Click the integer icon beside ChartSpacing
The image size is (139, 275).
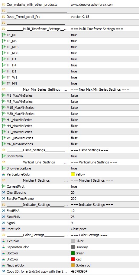point(4,193)
